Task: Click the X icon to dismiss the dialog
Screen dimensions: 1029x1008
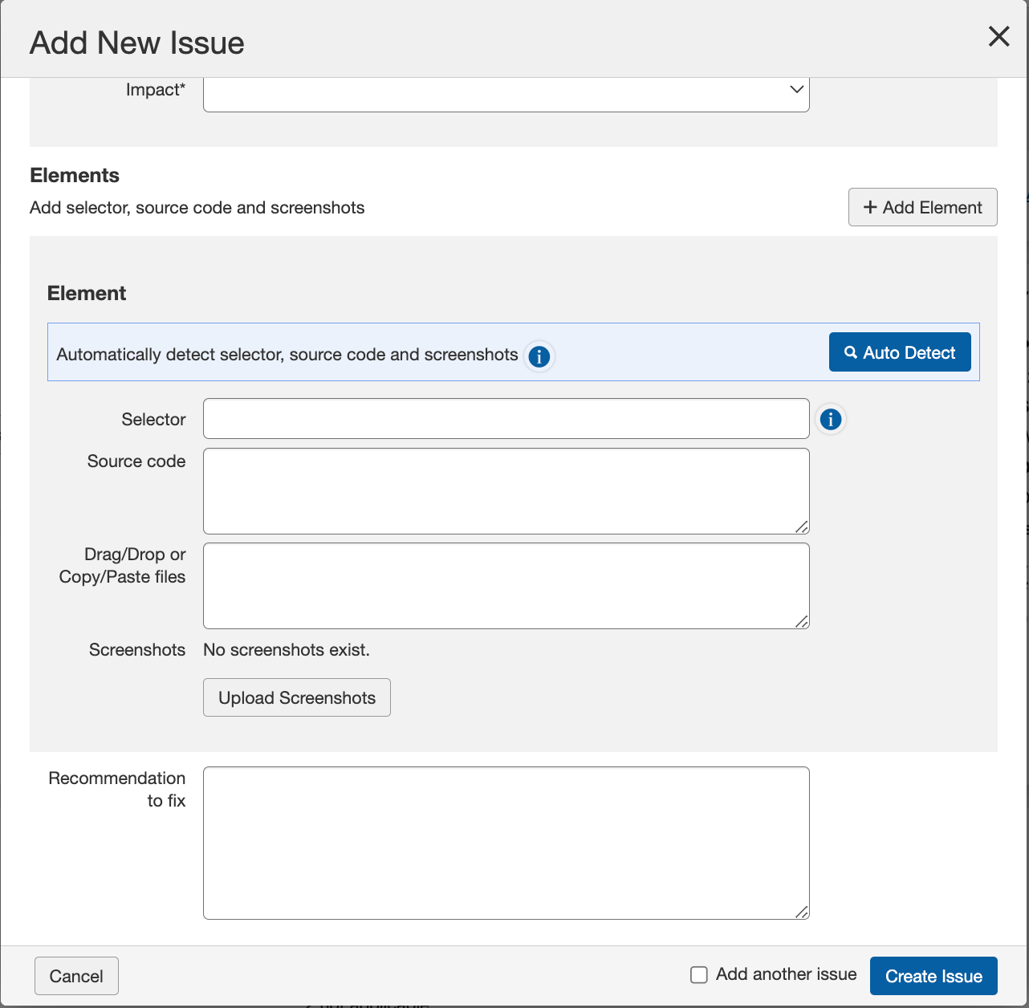Action: coord(998,36)
